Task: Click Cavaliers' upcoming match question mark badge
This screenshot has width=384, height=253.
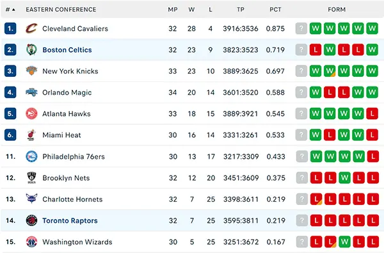Action: coord(301,28)
